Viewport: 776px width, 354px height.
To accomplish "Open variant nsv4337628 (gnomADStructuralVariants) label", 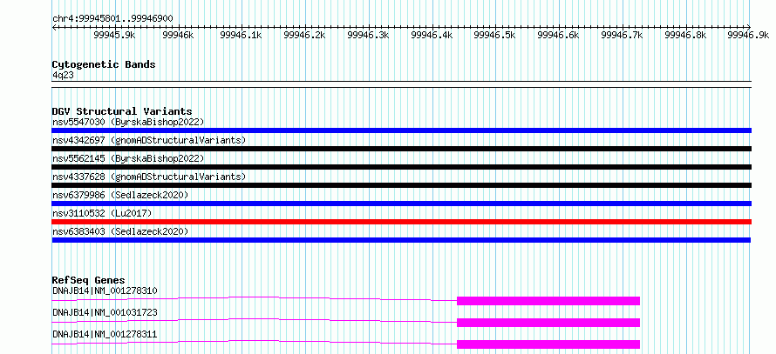I will (x=149, y=177).
